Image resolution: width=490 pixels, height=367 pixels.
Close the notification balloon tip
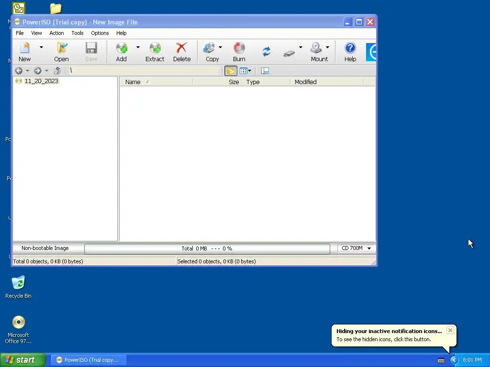pyautogui.click(x=450, y=330)
